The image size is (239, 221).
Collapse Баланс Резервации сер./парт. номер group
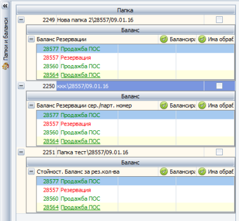tap(31, 106)
